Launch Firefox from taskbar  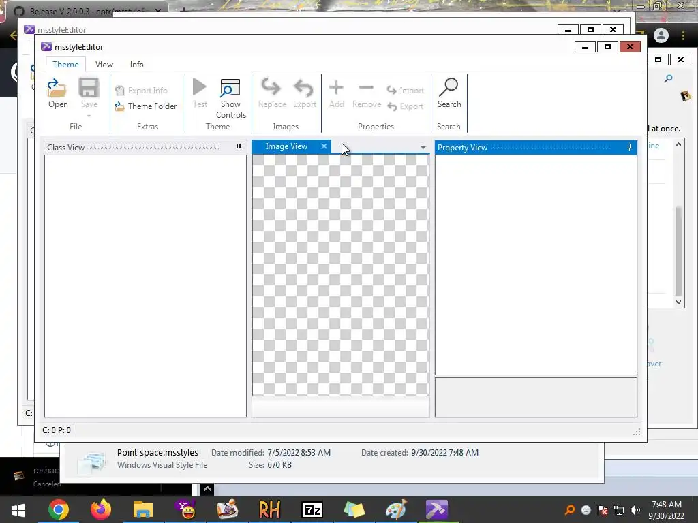click(x=101, y=509)
